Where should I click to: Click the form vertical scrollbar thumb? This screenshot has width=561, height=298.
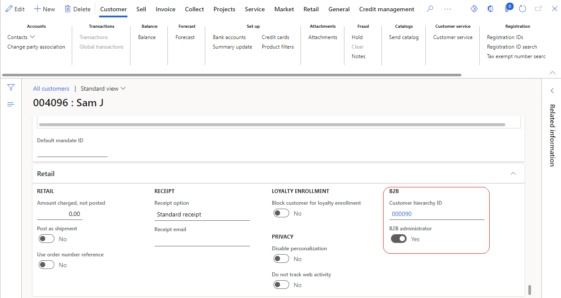(x=529, y=290)
